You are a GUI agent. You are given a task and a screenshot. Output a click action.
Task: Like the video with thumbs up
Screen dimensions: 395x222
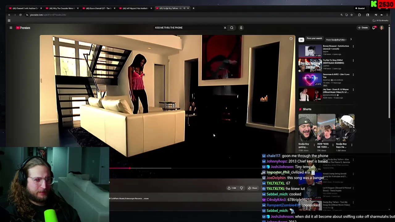pos(229,188)
